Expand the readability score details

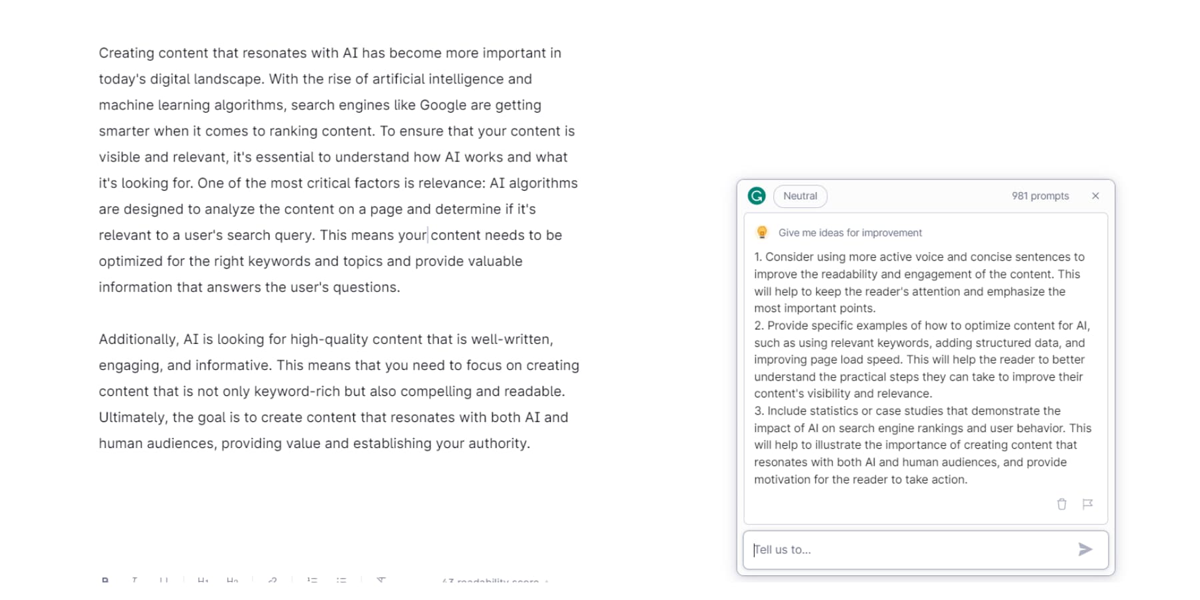click(x=493, y=582)
